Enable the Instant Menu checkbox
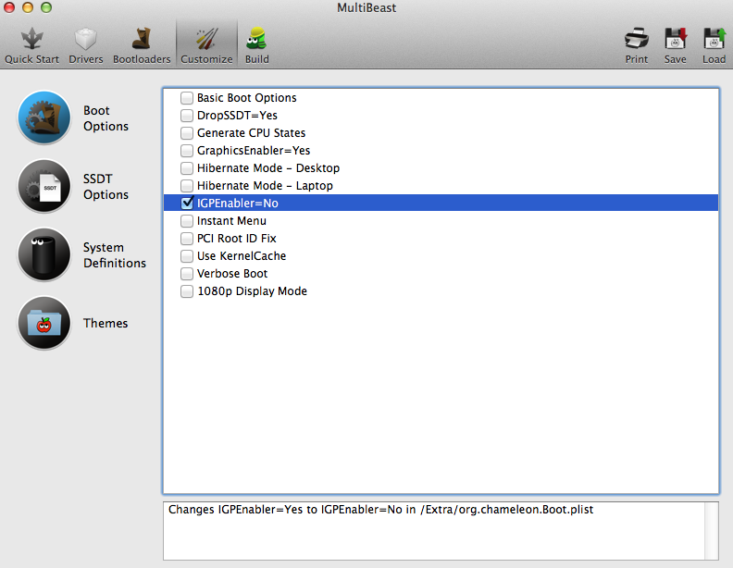Image resolution: width=733 pixels, height=568 pixels. 187,221
